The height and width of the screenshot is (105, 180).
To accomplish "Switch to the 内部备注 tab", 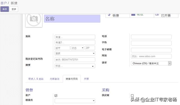I will click(x=55, y=79).
